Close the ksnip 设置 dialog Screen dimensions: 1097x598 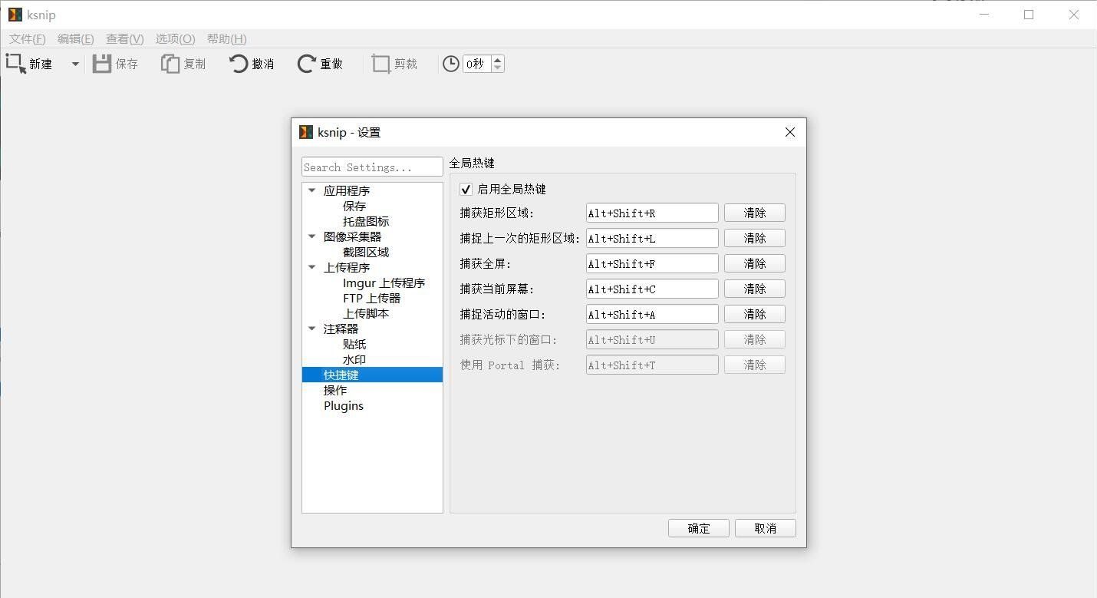(x=790, y=132)
